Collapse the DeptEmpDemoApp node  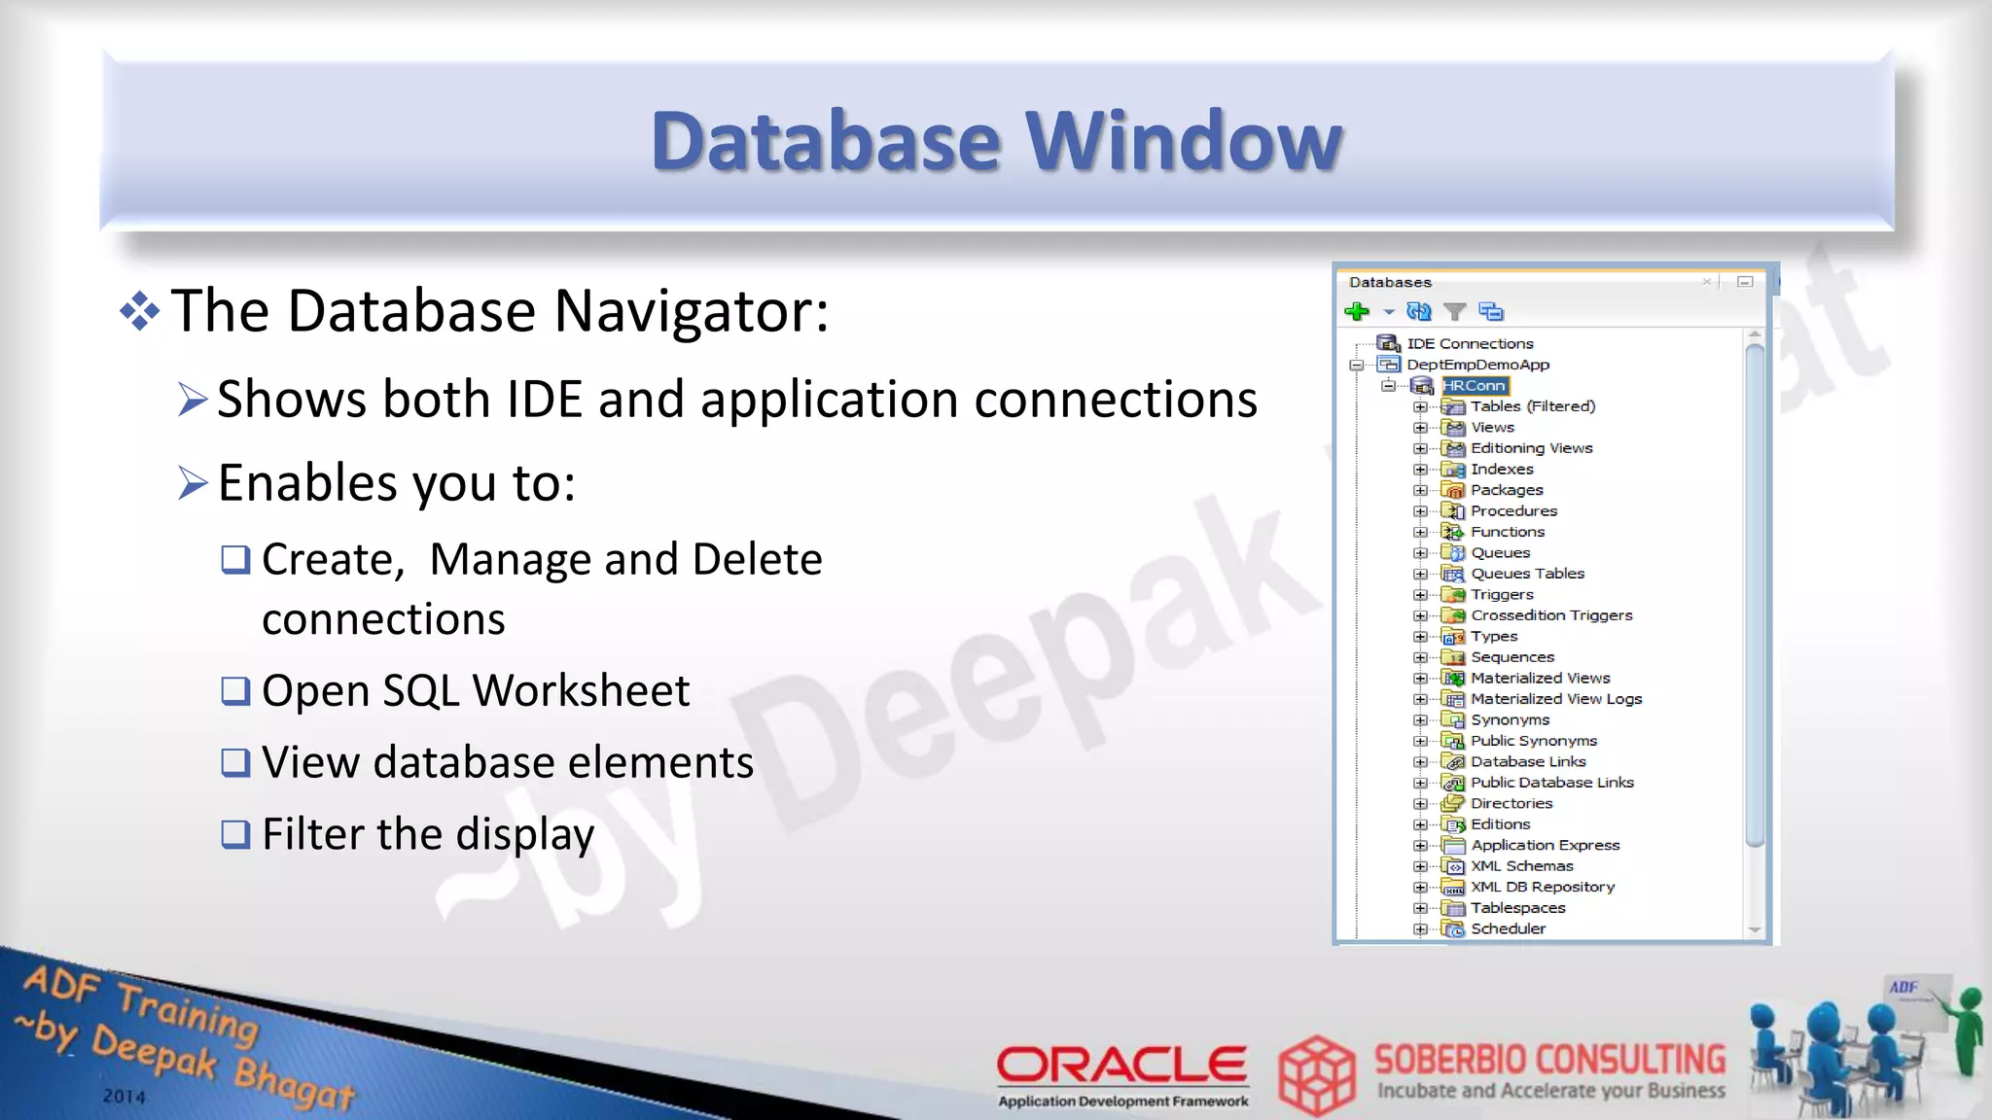(1357, 366)
